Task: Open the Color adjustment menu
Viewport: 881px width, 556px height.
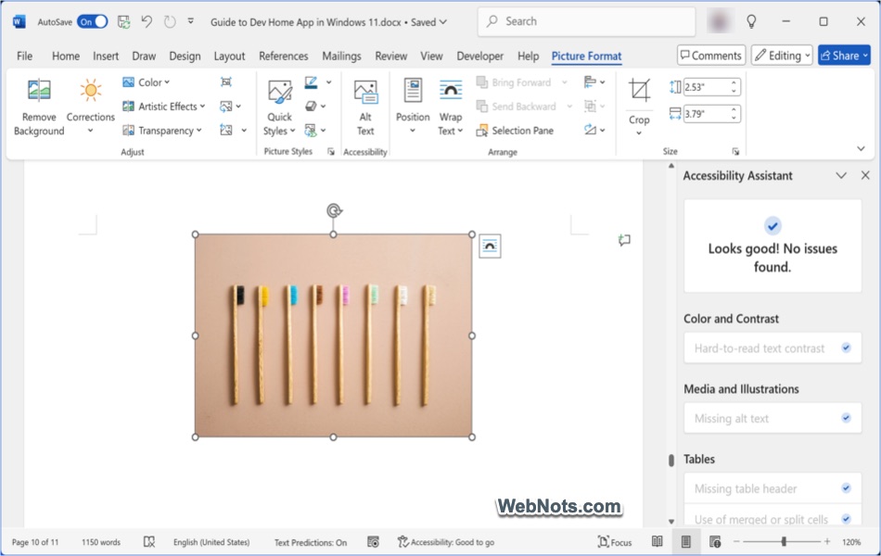Action: (x=147, y=82)
